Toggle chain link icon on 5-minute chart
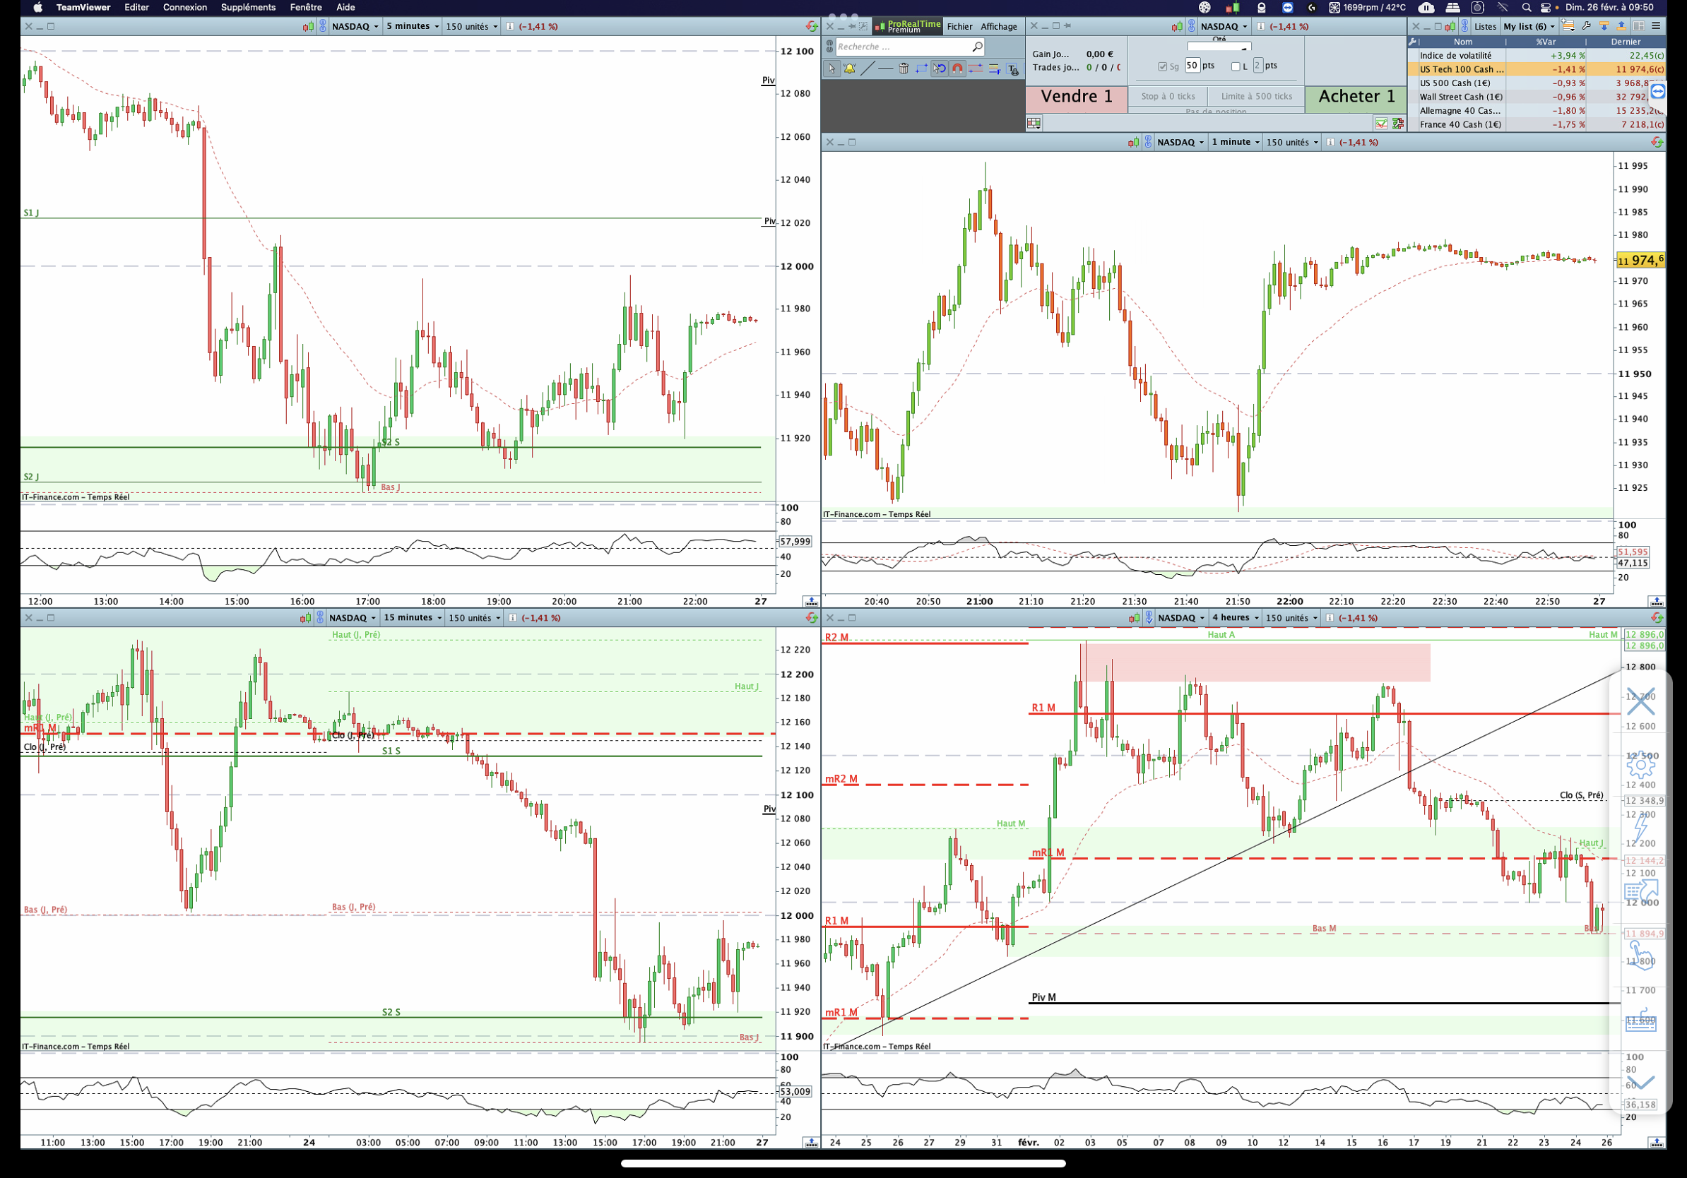The height and width of the screenshot is (1178, 1687). tap(323, 26)
